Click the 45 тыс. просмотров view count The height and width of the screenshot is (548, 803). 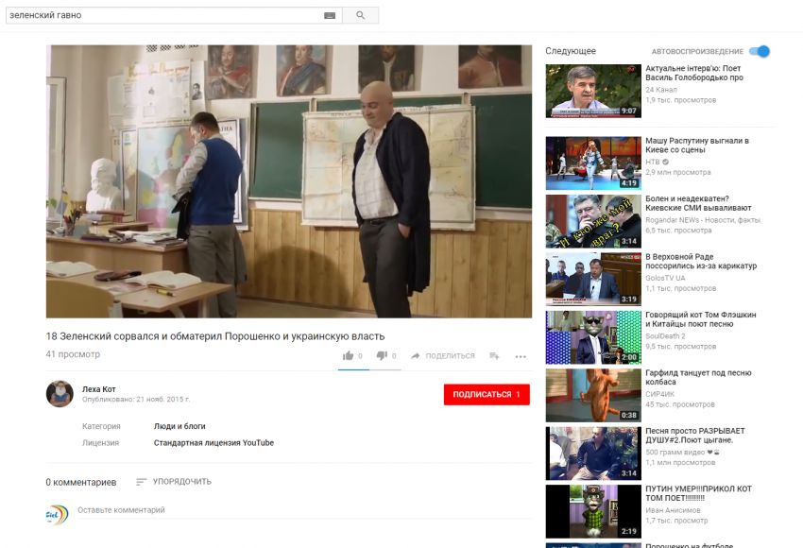click(x=680, y=404)
